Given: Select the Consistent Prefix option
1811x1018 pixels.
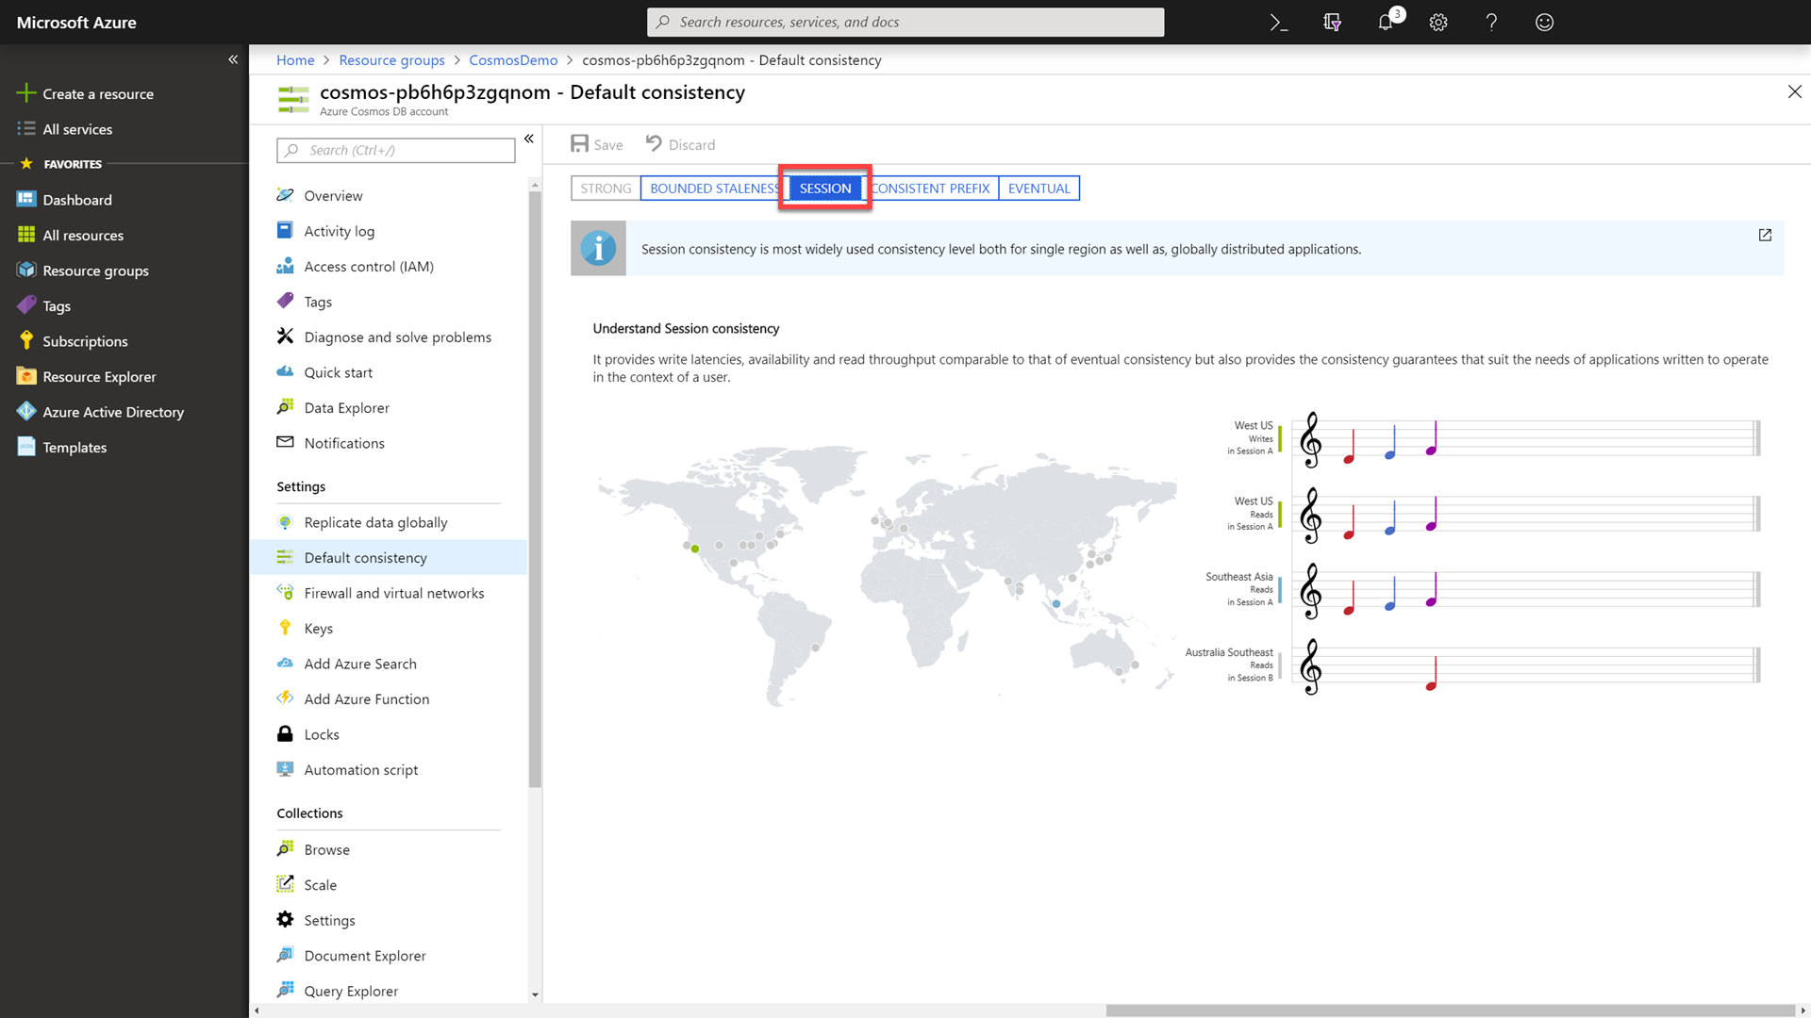Looking at the screenshot, I should tap(929, 188).
